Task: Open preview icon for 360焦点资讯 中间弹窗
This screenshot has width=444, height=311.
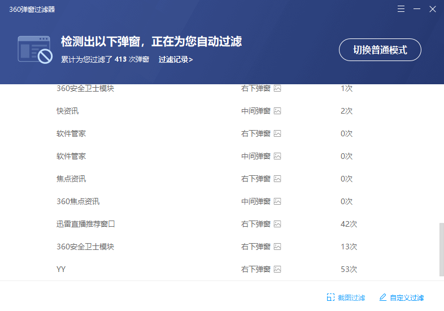Action: click(277, 201)
